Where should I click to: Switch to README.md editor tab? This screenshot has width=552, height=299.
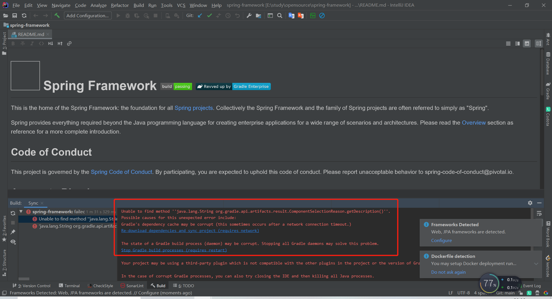click(31, 34)
